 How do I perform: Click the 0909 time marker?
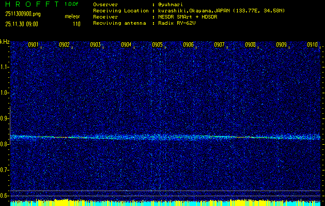click(x=282, y=45)
